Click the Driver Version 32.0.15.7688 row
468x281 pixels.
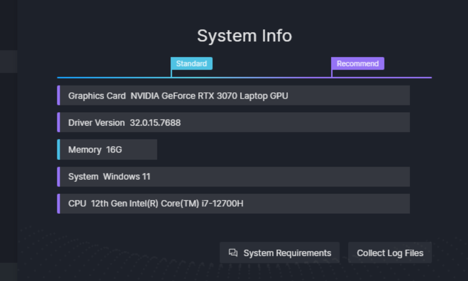point(233,122)
